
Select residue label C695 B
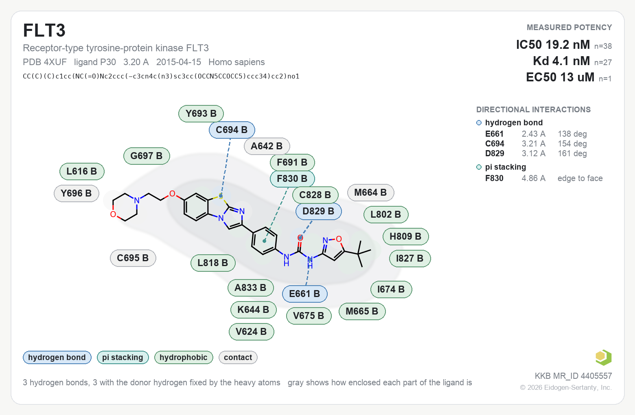coord(133,258)
